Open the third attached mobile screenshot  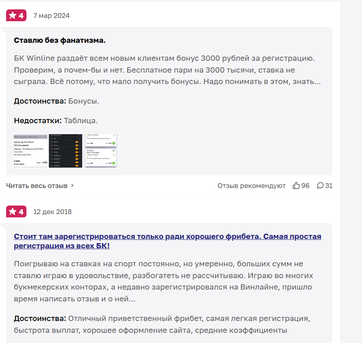click(101, 150)
